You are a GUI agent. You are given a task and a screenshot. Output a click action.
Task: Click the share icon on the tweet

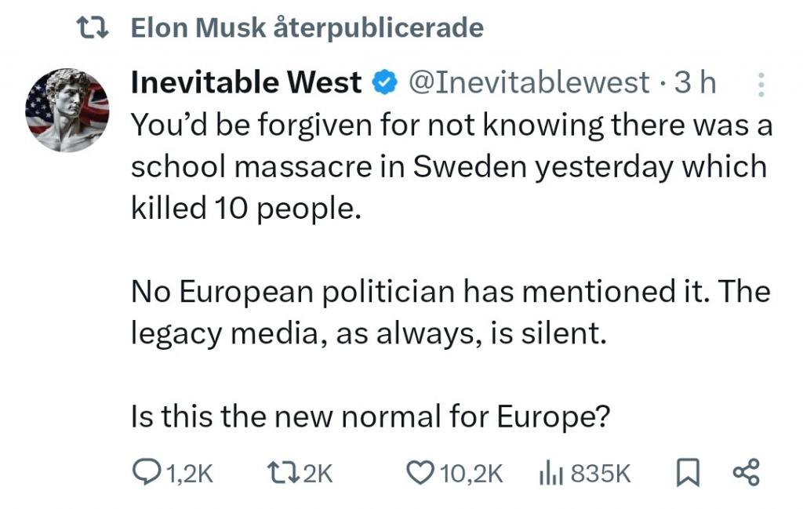pyautogui.click(x=745, y=472)
